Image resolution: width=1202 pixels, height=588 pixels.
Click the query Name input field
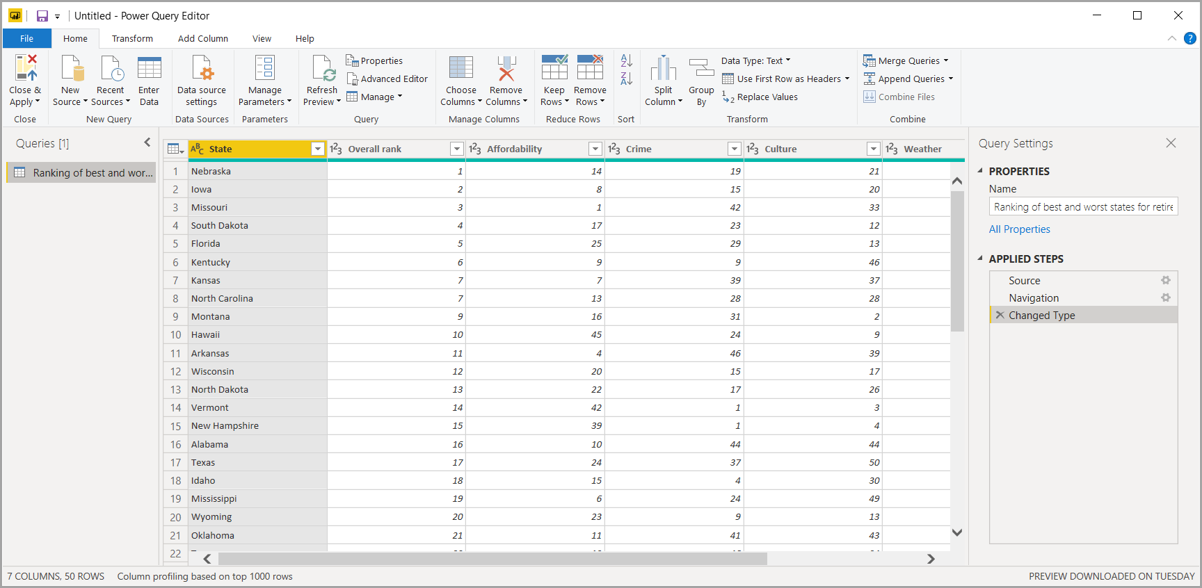1084,206
